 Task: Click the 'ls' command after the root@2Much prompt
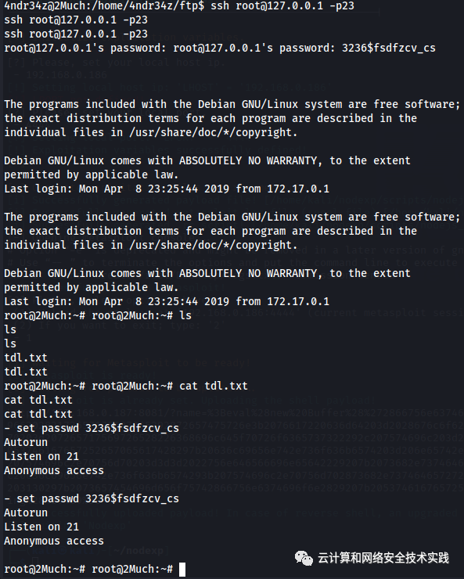point(185,315)
